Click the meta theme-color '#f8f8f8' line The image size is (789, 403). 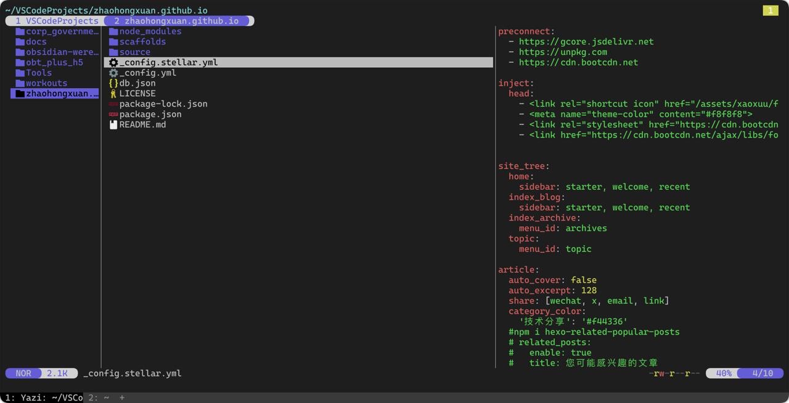pyautogui.click(x=636, y=115)
